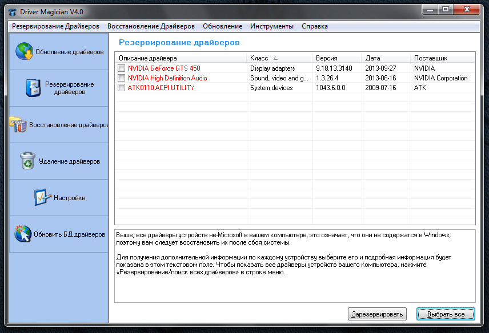
Task: Open Обновить БД драйверов sidebar label
Action: [x=70, y=234]
